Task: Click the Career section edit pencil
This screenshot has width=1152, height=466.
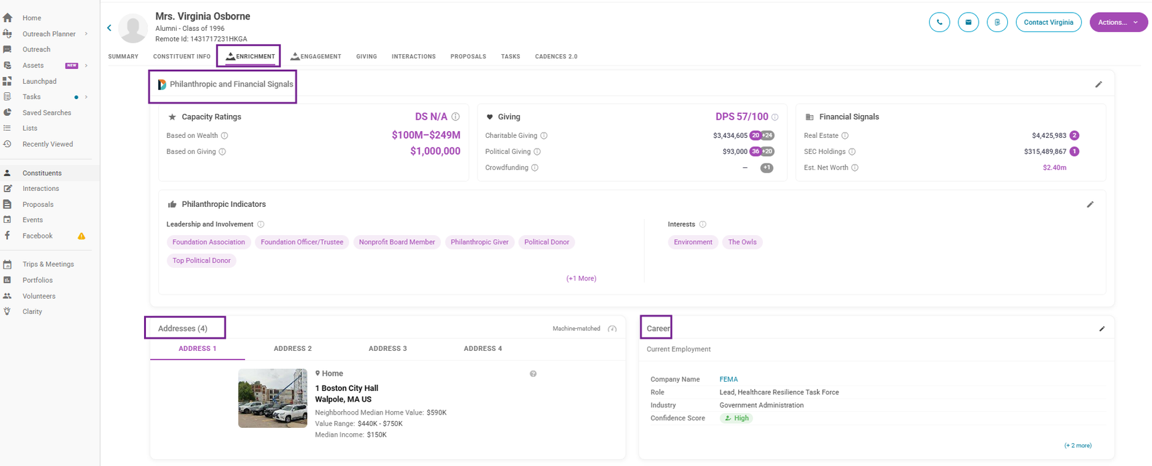Action: [1102, 329]
